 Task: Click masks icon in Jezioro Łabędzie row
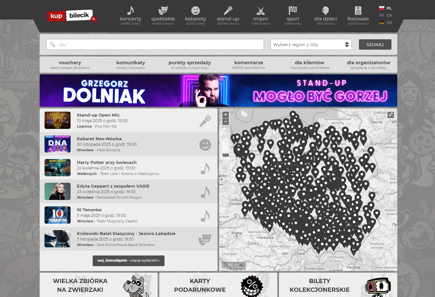(x=205, y=240)
